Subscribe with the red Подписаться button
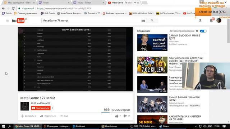This screenshot has width=230, height=129. pyautogui.click(x=41, y=108)
